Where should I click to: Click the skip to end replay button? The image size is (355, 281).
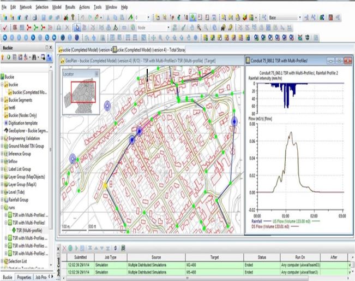point(55,38)
